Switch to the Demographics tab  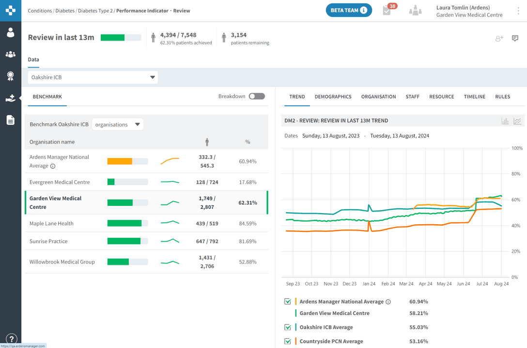tap(333, 97)
